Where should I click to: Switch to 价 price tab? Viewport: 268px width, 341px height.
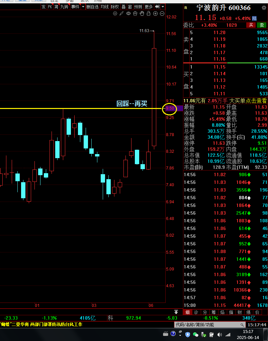click(x=257, y=312)
